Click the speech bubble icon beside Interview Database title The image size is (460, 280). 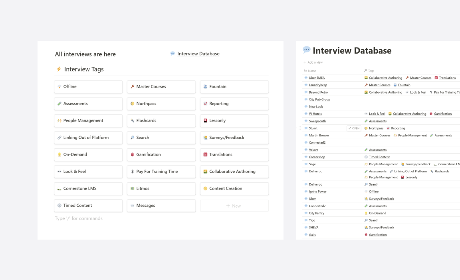pos(307,50)
